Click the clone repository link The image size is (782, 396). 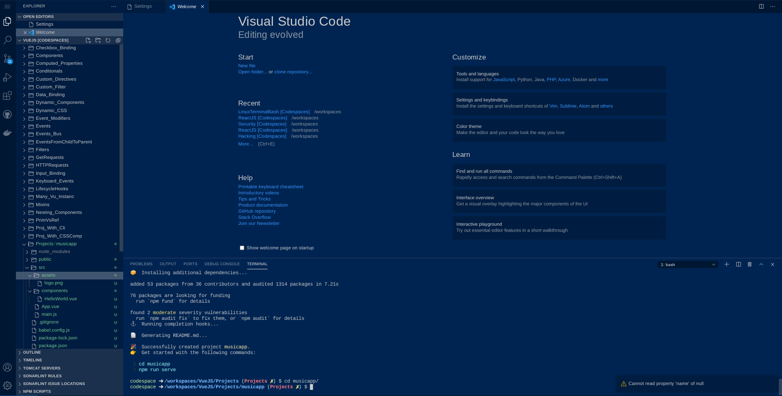coord(293,72)
